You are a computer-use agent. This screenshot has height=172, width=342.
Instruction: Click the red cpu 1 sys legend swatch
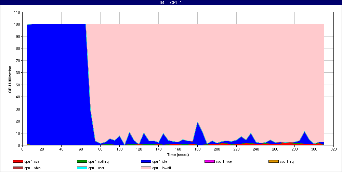[x=18, y=161]
